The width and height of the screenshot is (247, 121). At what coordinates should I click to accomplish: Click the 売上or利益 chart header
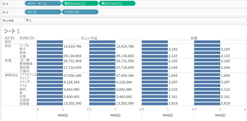coord(89,38)
